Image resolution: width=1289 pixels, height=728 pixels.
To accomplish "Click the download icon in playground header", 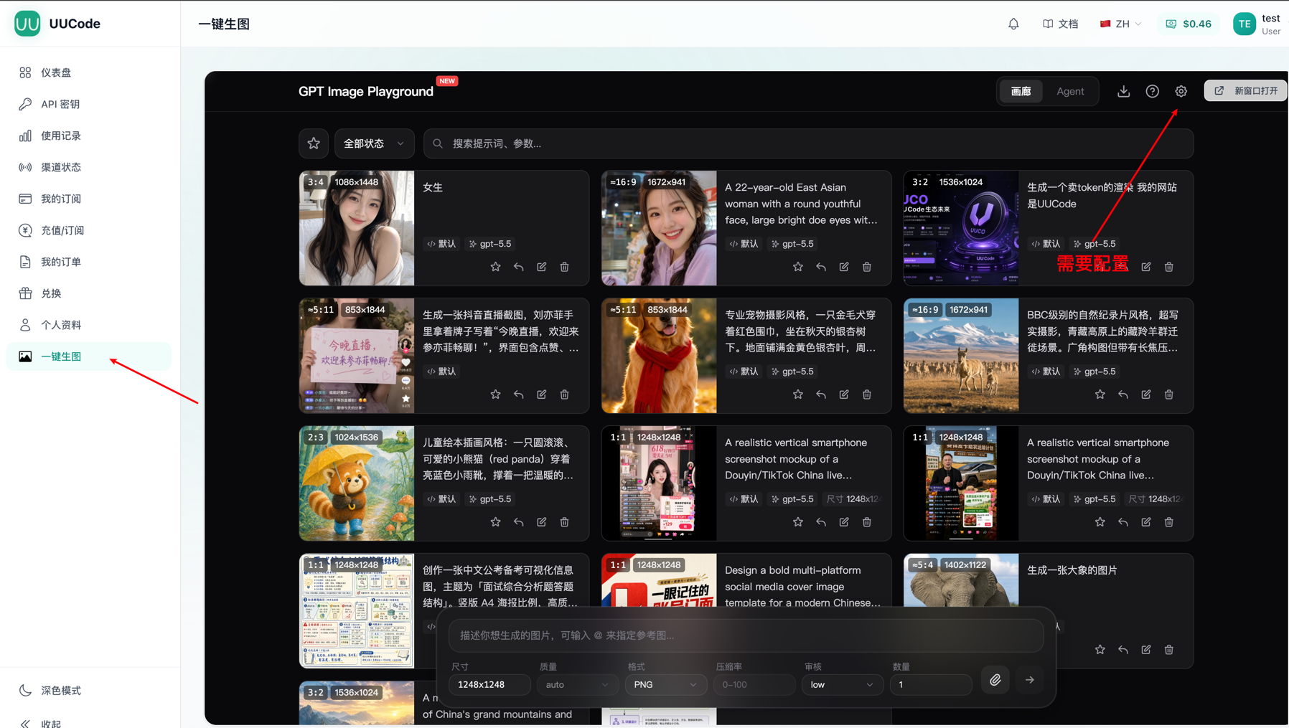I will tap(1124, 91).
